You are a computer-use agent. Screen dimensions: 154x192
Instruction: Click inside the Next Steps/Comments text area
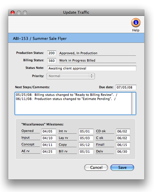click(73, 103)
